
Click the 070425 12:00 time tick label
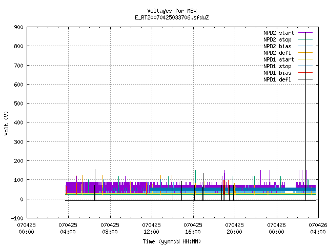152,229
